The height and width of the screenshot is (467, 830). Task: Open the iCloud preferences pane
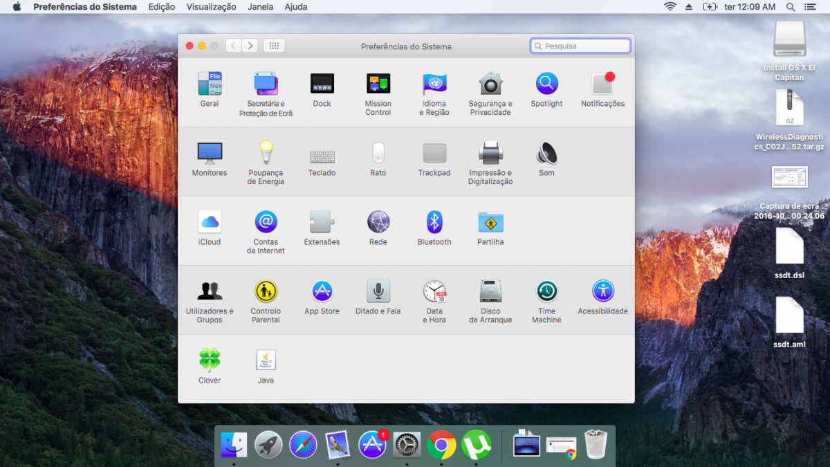[x=210, y=222]
